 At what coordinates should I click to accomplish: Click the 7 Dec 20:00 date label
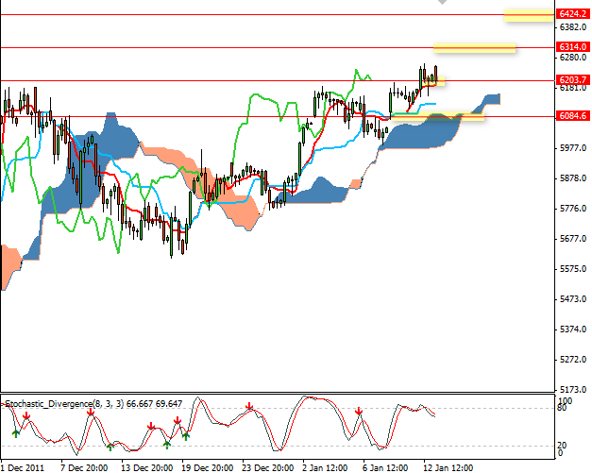[83, 466]
